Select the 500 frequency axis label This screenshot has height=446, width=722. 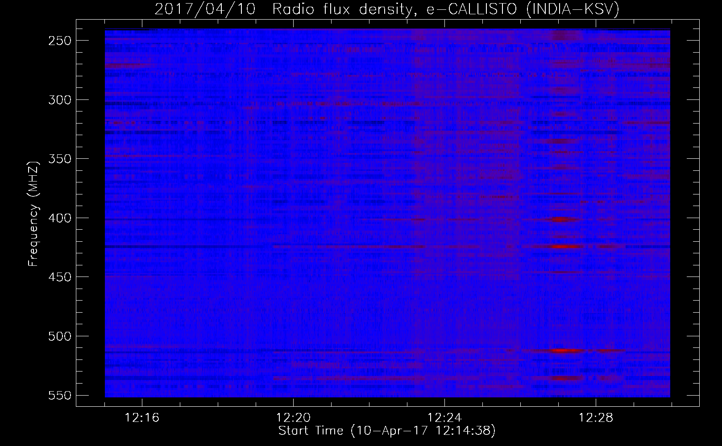pyautogui.click(x=59, y=336)
